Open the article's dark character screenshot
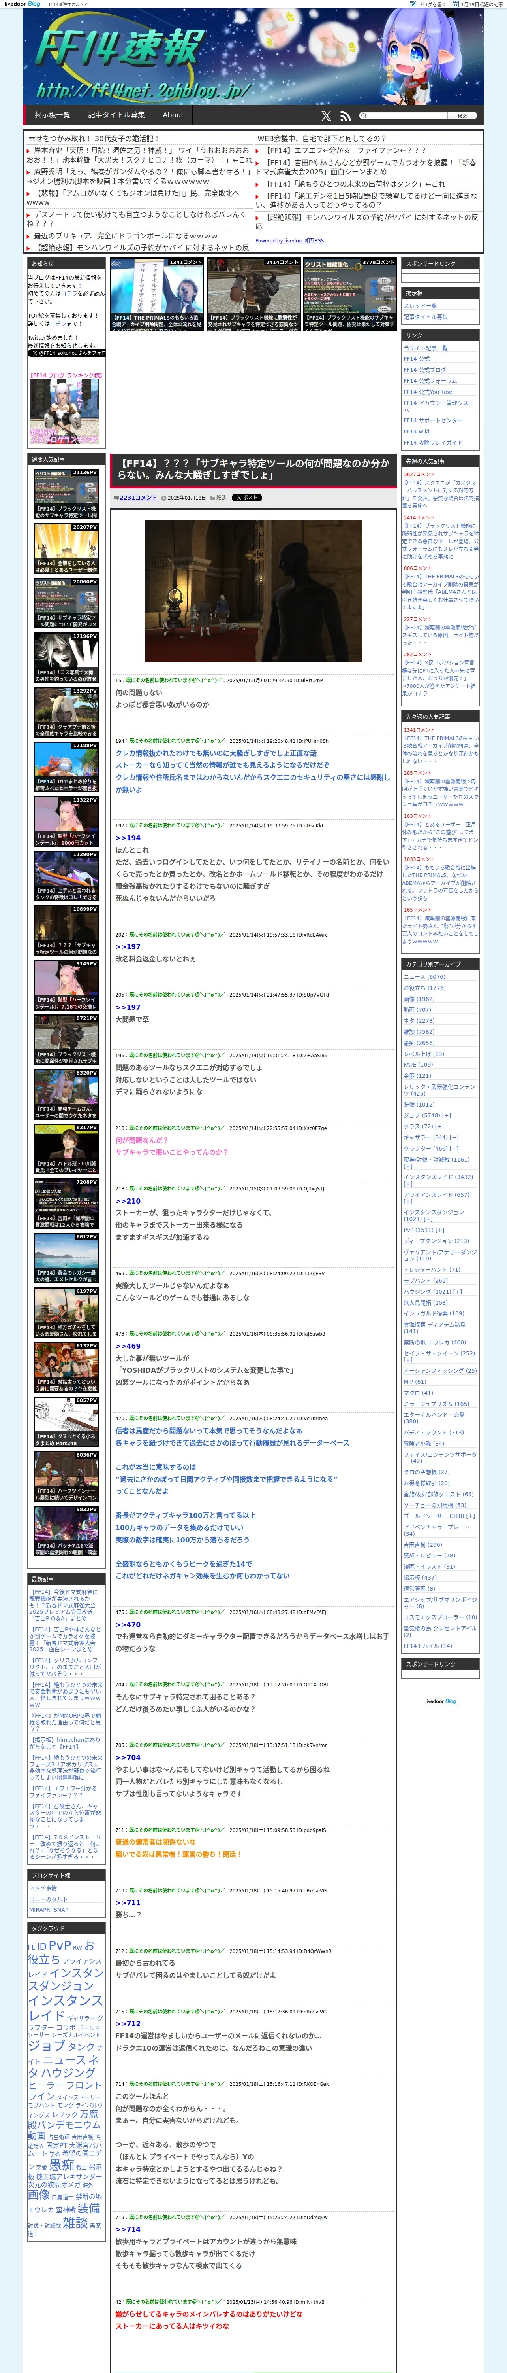This screenshot has width=507, height=2373. click(252, 591)
